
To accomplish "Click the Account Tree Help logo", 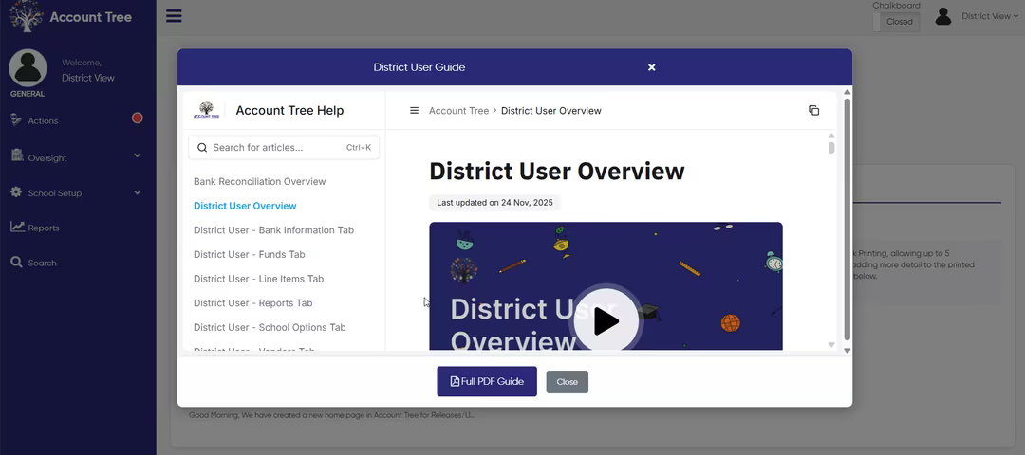I will [x=206, y=110].
